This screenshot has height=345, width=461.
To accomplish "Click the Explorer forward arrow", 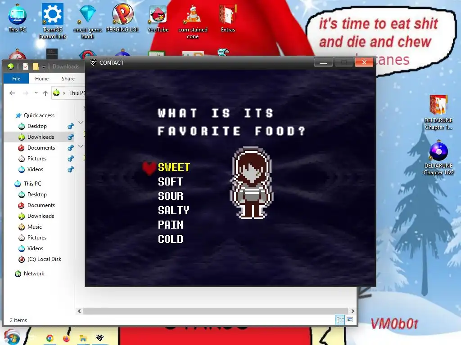I will [x=26, y=93].
